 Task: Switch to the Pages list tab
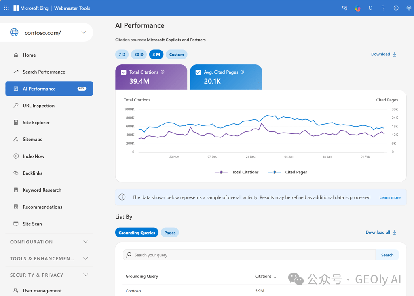(x=170, y=233)
